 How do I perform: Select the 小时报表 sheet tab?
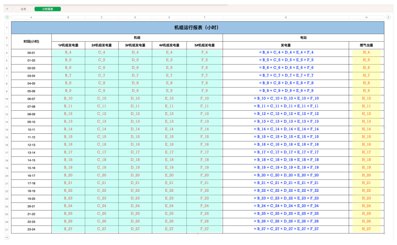48,9
